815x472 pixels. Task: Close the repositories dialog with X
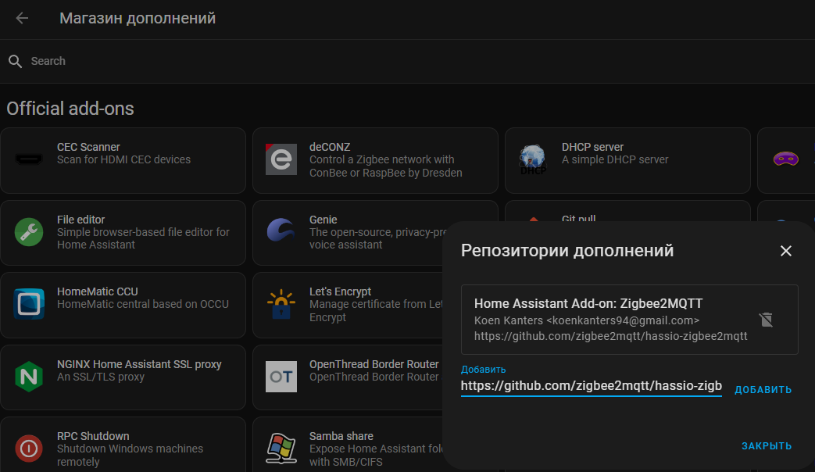pos(786,251)
